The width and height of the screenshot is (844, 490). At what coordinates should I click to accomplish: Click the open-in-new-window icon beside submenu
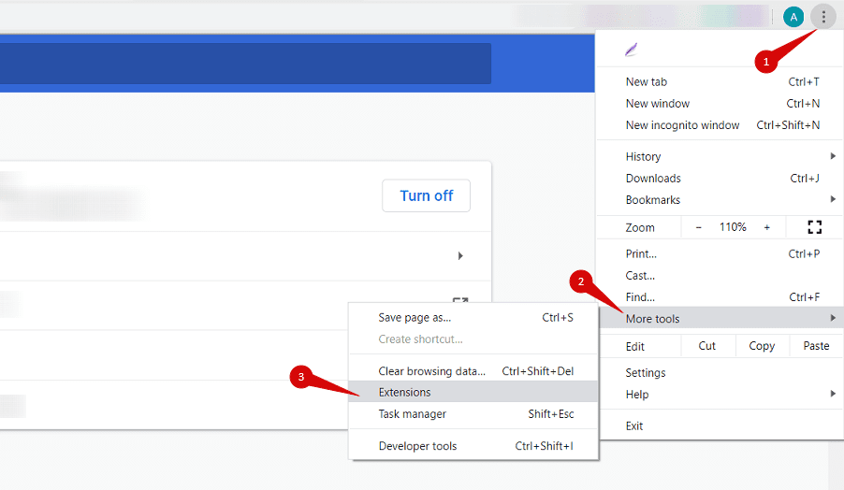click(460, 302)
